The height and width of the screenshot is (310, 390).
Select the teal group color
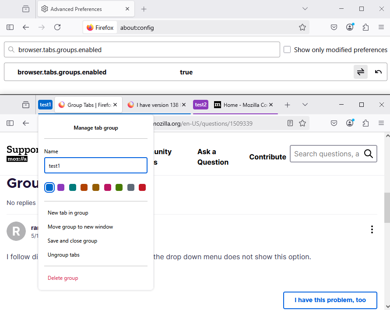click(x=73, y=187)
